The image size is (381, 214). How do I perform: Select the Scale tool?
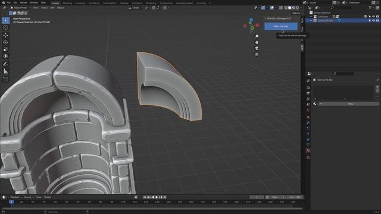click(x=5, y=49)
